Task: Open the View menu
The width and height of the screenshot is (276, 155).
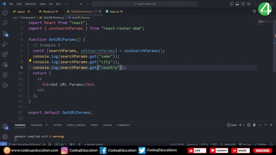Action: click(x=42, y=4)
